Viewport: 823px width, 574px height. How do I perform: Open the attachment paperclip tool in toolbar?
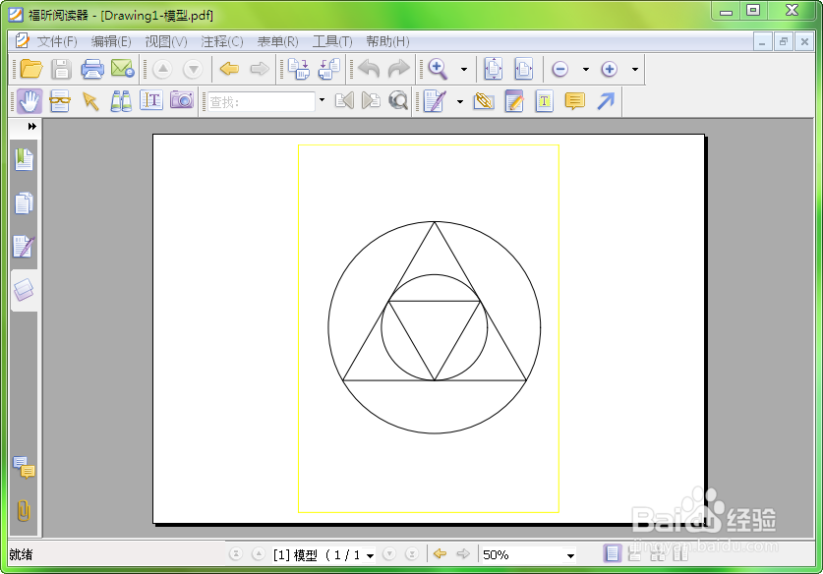(x=484, y=101)
